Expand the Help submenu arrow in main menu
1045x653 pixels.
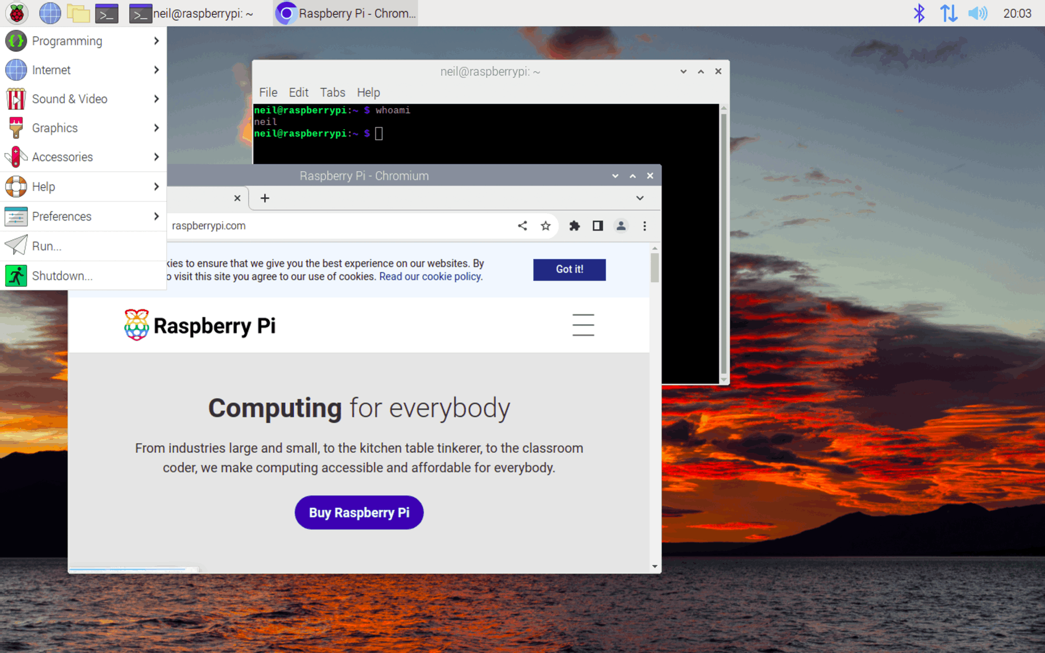click(x=156, y=187)
